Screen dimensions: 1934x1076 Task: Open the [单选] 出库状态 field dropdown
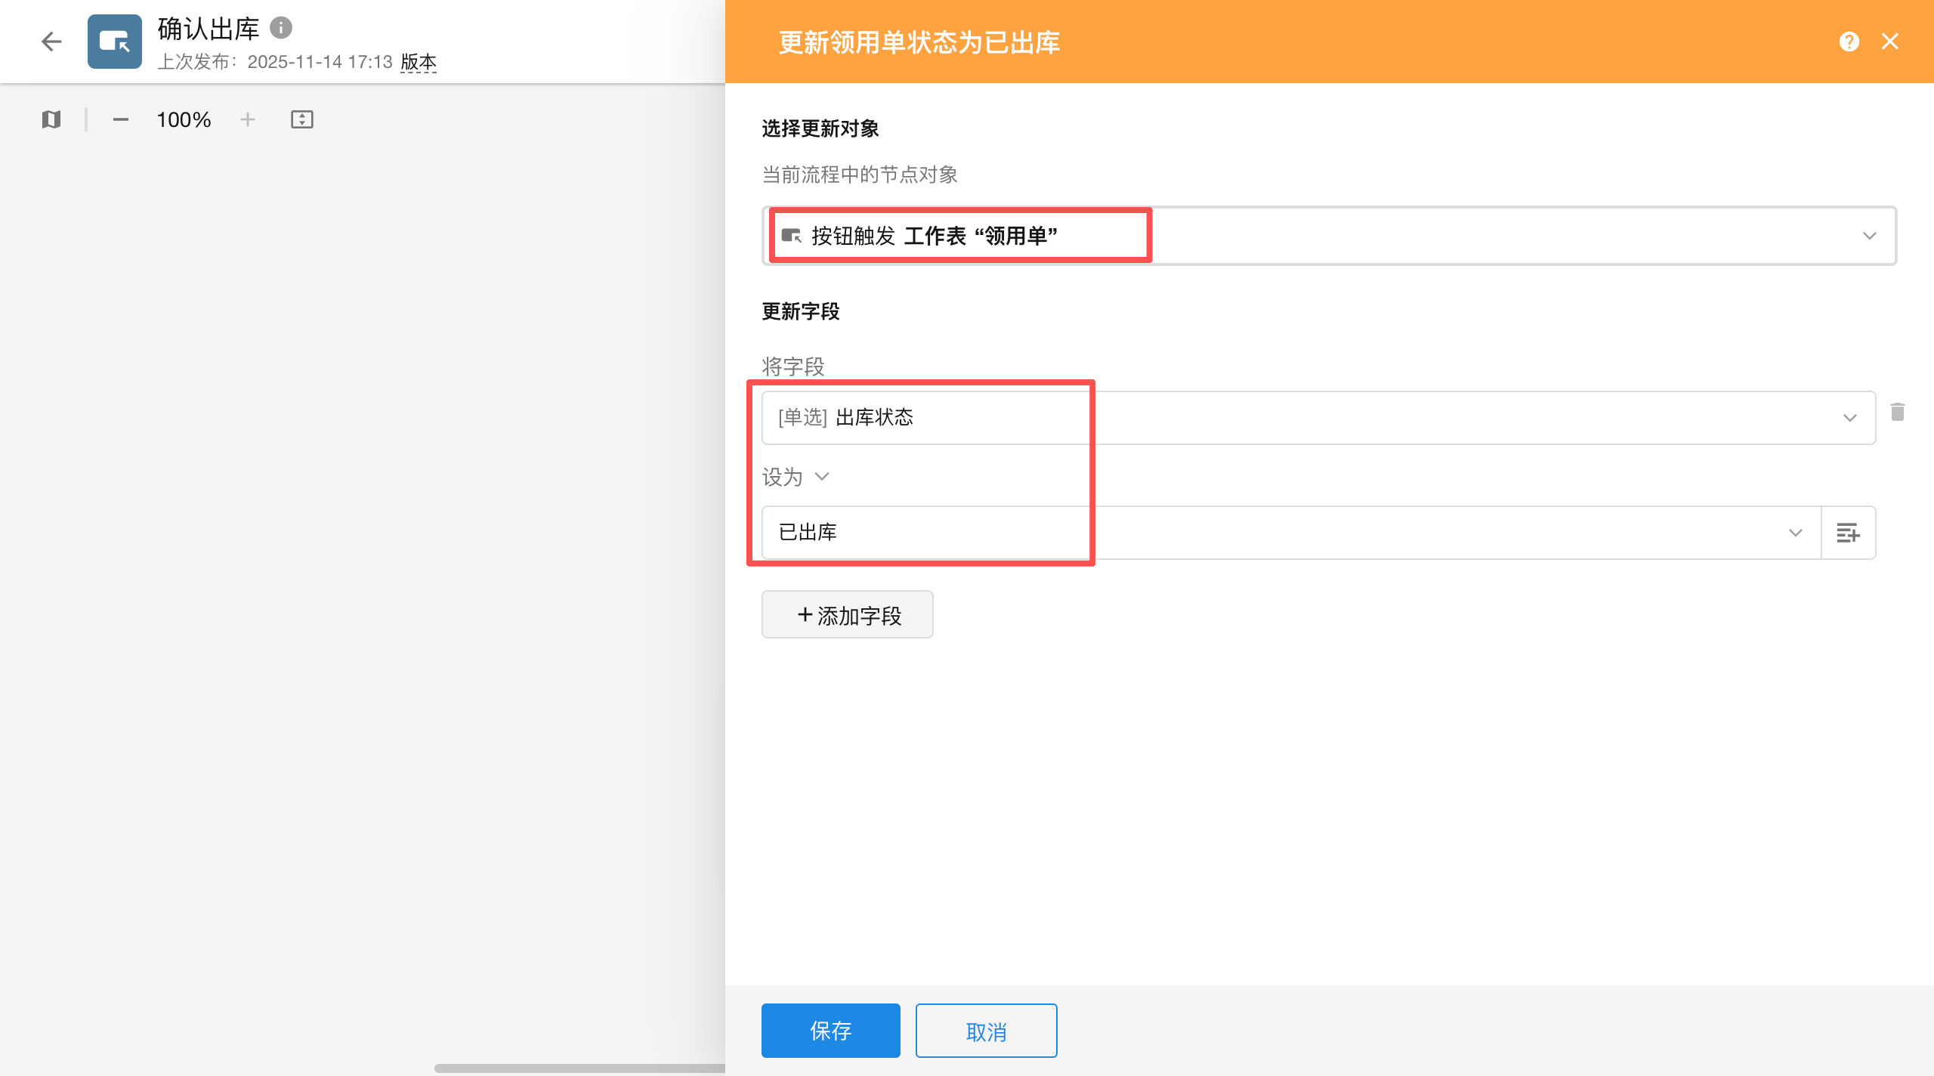click(x=1319, y=418)
